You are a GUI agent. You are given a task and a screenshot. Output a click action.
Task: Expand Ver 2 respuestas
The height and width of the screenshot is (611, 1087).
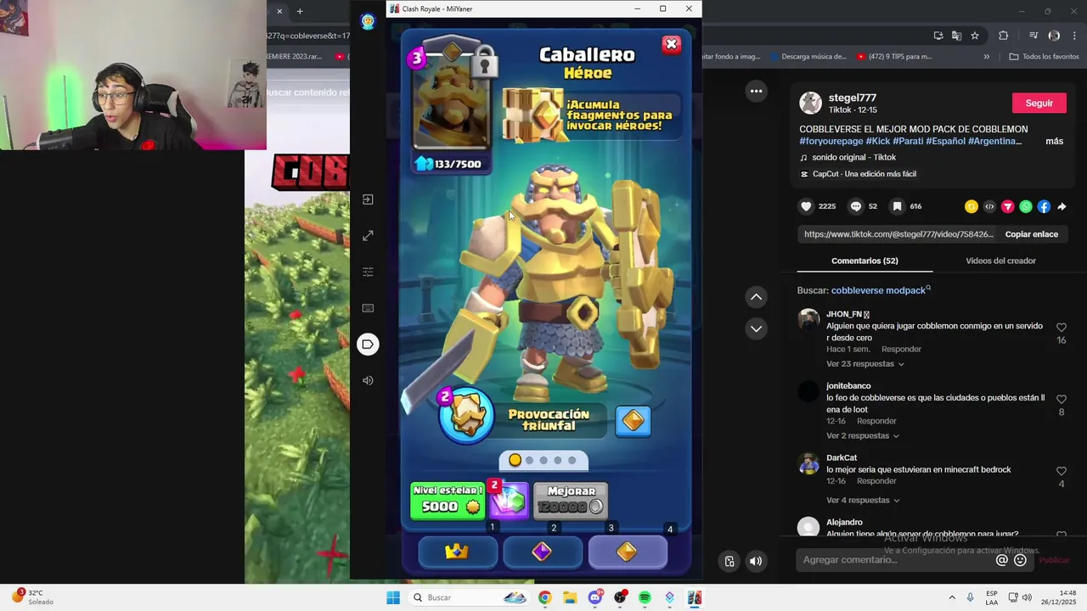[861, 436]
